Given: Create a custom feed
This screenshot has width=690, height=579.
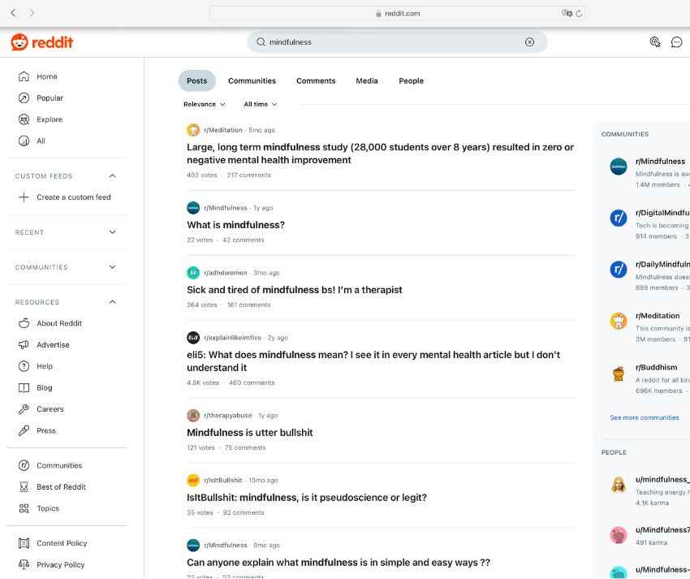Looking at the screenshot, I should click(x=65, y=197).
